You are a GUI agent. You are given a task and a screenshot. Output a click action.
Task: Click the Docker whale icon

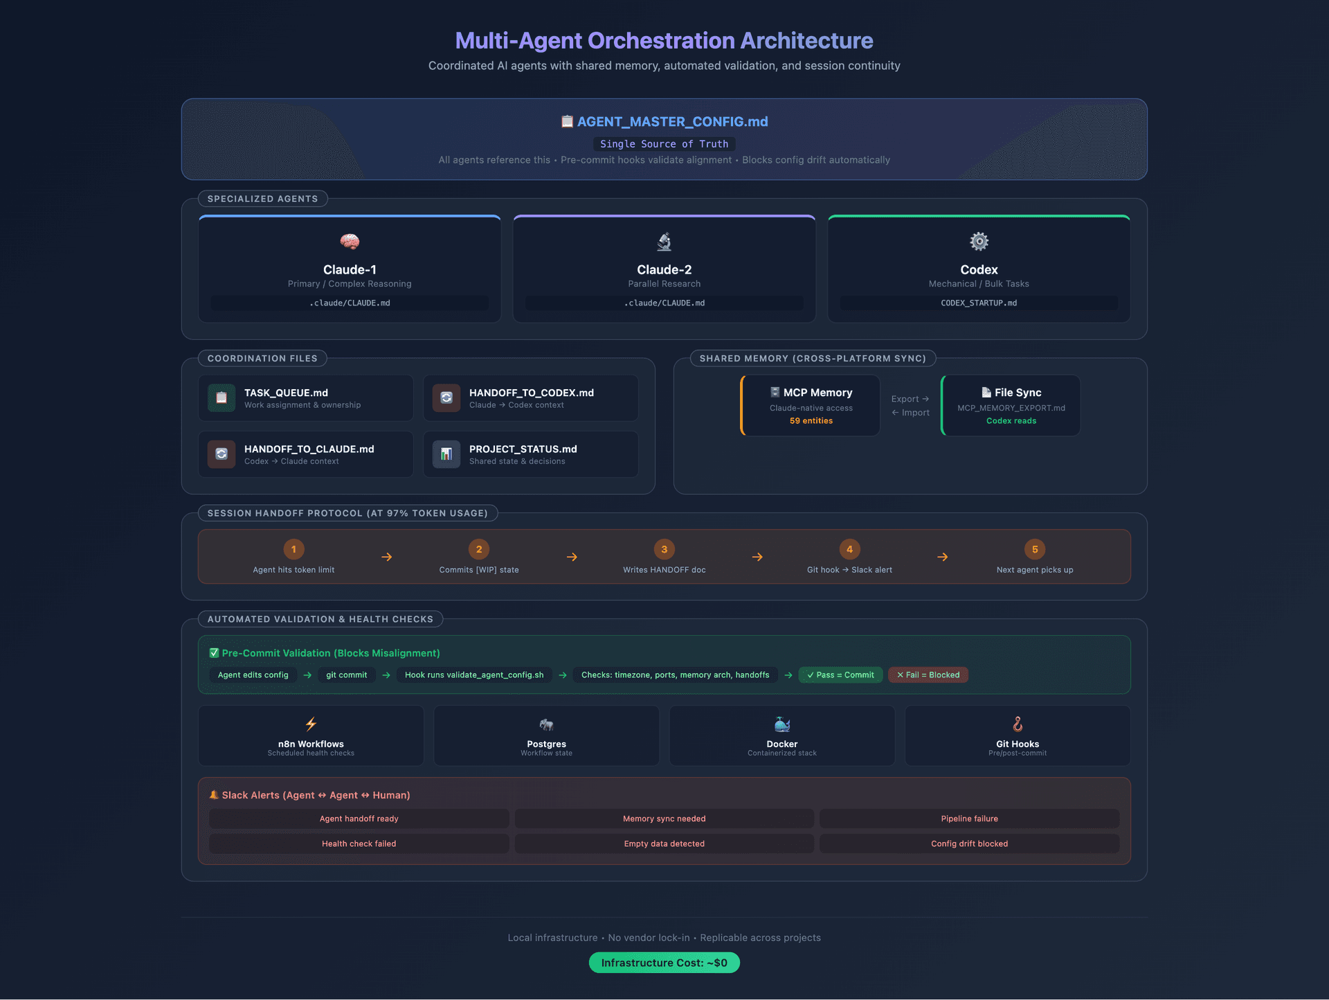pos(782,724)
